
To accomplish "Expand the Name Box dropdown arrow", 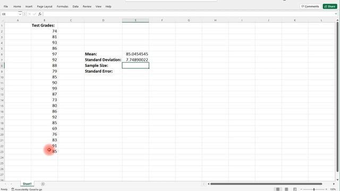I will [20, 14].
